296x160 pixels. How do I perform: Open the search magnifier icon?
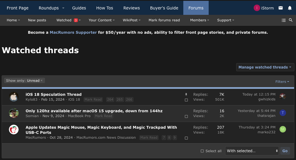click(291, 20)
